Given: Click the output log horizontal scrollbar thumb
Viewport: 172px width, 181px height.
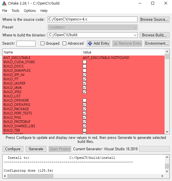Looking at the screenshot, I should click(30, 176).
